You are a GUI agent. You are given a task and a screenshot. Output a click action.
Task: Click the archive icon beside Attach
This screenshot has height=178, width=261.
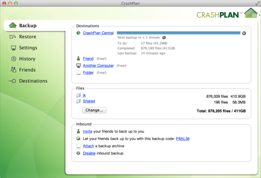pos(79,146)
